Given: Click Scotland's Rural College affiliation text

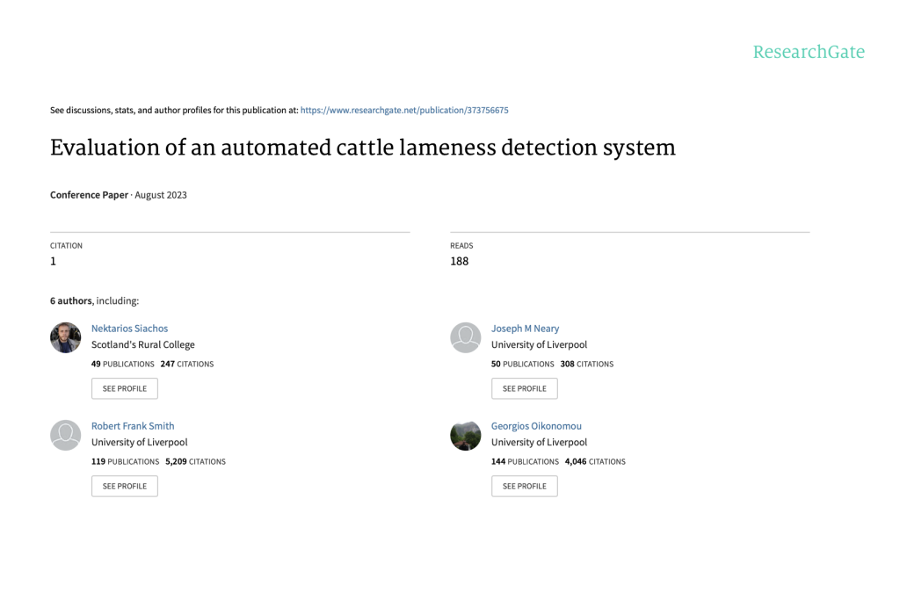Looking at the screenshot, I should tap(143, 345).
